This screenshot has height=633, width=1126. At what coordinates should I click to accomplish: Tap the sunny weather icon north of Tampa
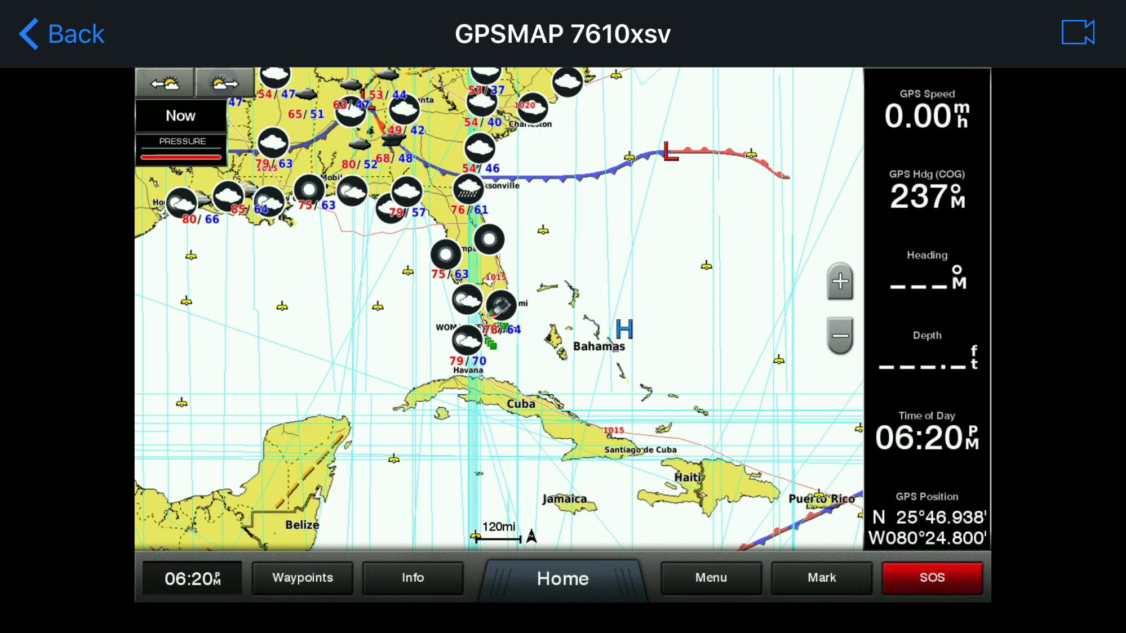pyautogui.click(x=489, y=239)
